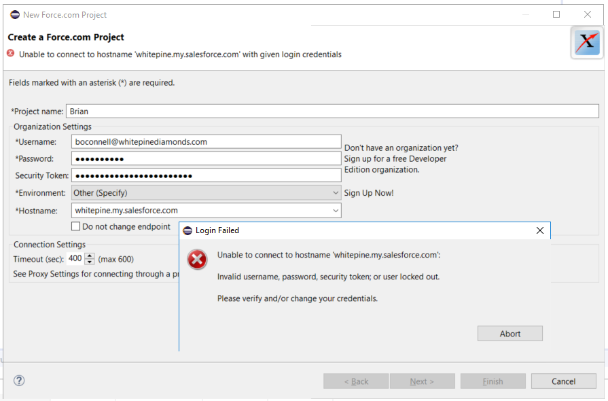Maximize the New Force.com Project window
This screenshot has width=608, height=401.
(556, 14)
